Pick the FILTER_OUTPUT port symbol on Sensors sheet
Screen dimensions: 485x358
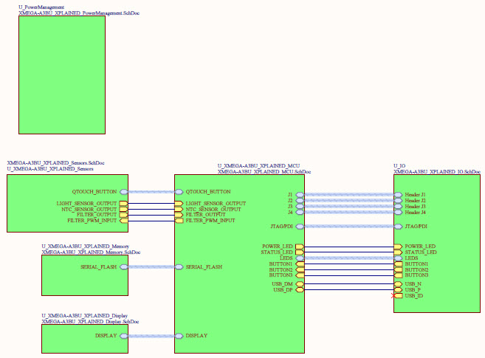click(124, 215)
